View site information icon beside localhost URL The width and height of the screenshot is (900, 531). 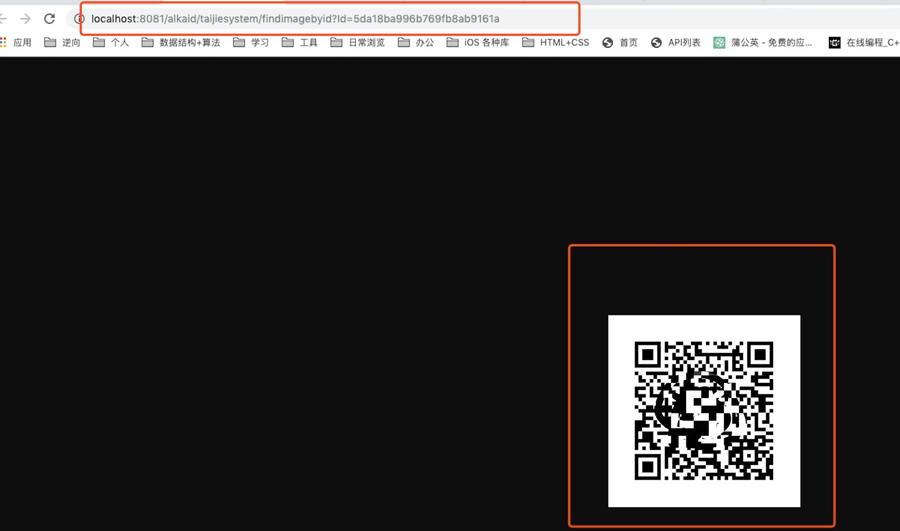pyautogui.click(x=79, y=19)
